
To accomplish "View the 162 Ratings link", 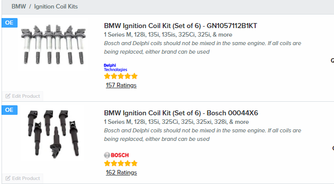I will pyautogui.click(x=121, y=172).
